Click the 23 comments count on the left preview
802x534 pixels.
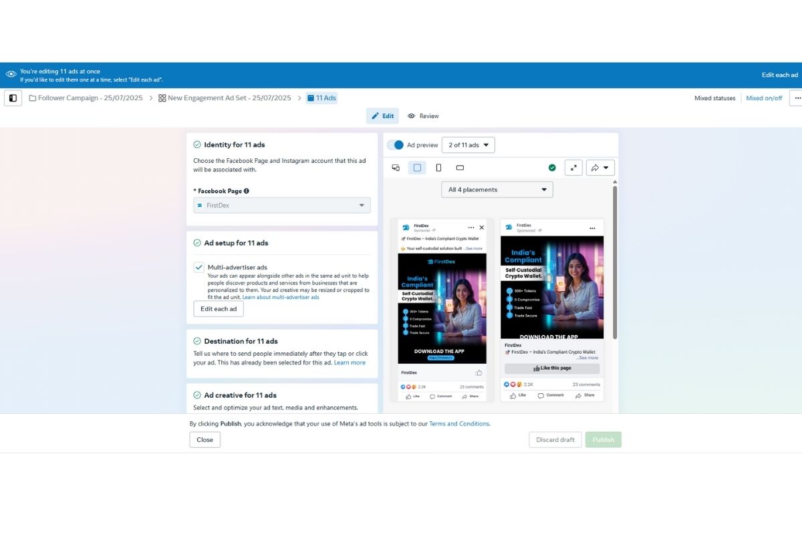coord(472,387)
